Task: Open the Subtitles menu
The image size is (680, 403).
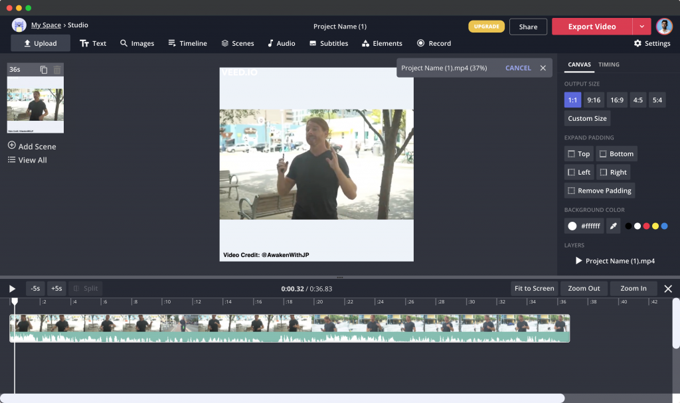Action: pos(329,43)
